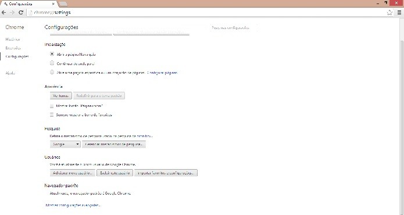The width and height of the screenshot is (404, 215).
Task: Open a new tab next to Configurações
Action: click(x=63, y=4)
